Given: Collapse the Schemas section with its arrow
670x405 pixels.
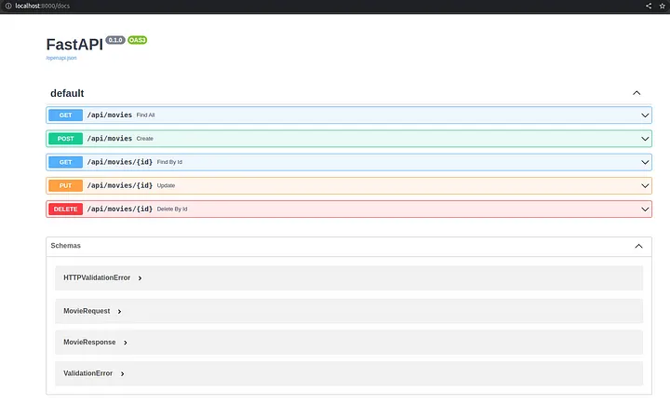Looking at the screenshot, I should 638,246.
